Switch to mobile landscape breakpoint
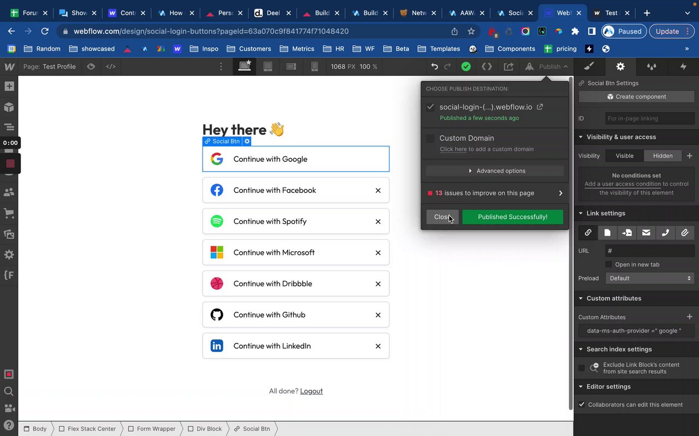Screen dimensions: 699x436 point(291,66)
